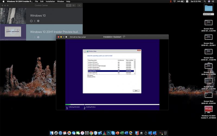Select Screen Shot 2019-07...4.52 PM file
This screenshot has height=136, width=217.
(x=208, y=23)
